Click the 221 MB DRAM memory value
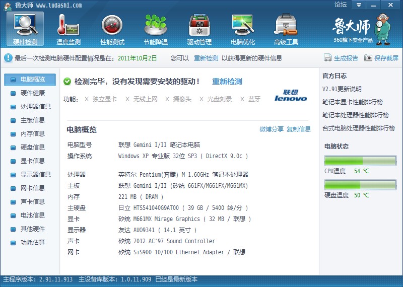 click(x=141, y=197)
